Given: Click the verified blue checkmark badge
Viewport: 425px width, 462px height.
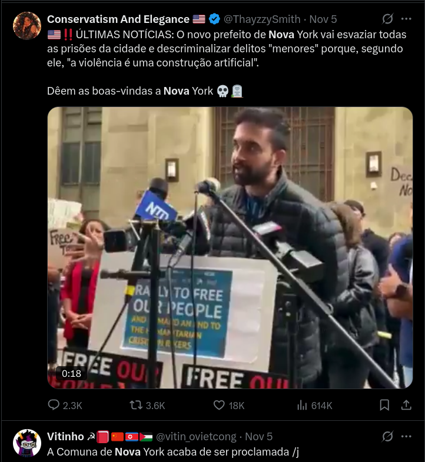Looking at the screenshot, I should [x=214, y=19].
